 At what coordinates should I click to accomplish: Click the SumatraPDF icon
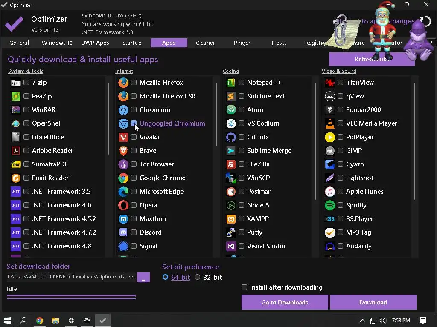[16, 164]
